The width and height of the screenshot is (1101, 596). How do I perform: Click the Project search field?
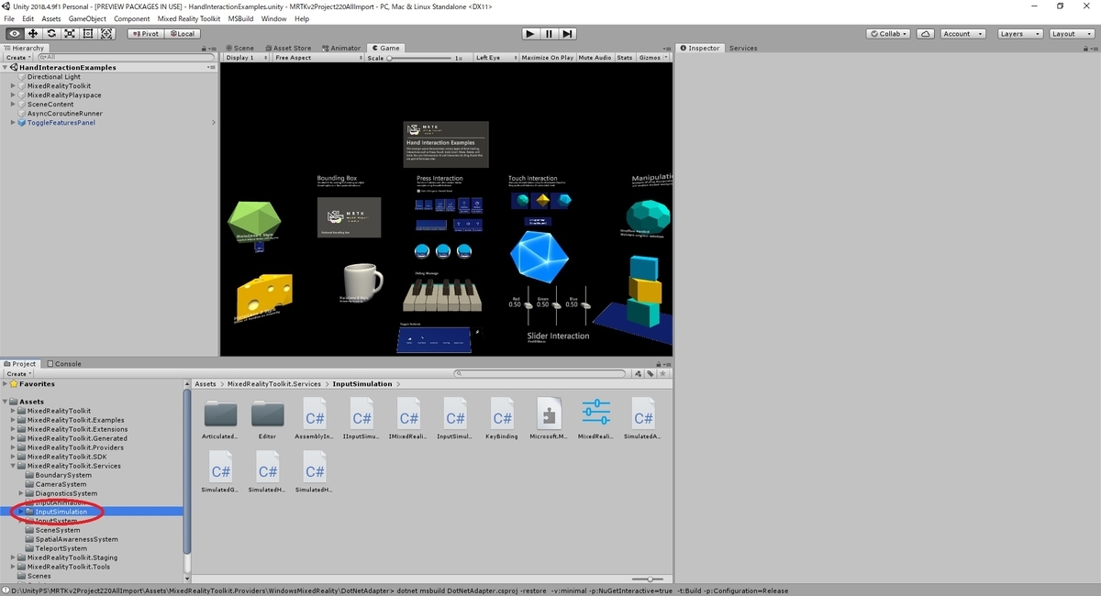tap(541, 373)
